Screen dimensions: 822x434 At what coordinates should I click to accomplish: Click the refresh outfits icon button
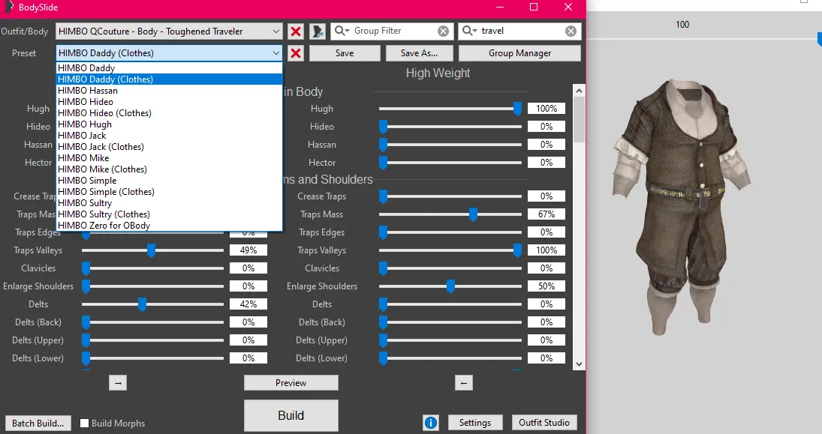click(317, 31)
